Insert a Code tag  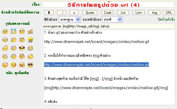(x=107, y=13)
